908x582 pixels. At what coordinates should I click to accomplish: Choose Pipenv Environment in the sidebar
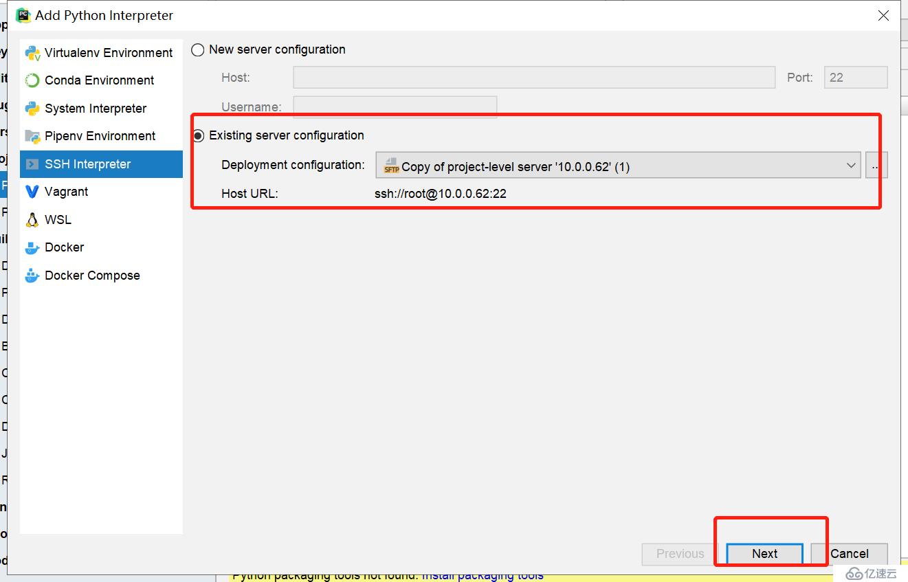pos(101,136)
